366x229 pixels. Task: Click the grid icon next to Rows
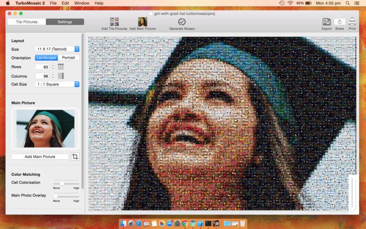[61, 67]
